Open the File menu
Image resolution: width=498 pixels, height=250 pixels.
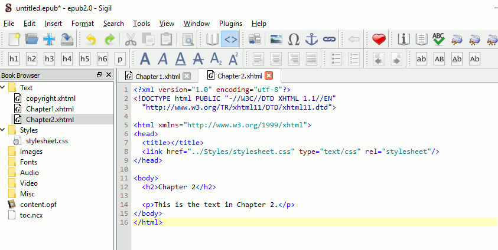point(9,24)
